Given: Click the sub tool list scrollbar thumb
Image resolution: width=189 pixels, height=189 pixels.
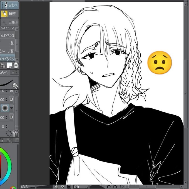Looking at the screenshot, I should (17, 45).
